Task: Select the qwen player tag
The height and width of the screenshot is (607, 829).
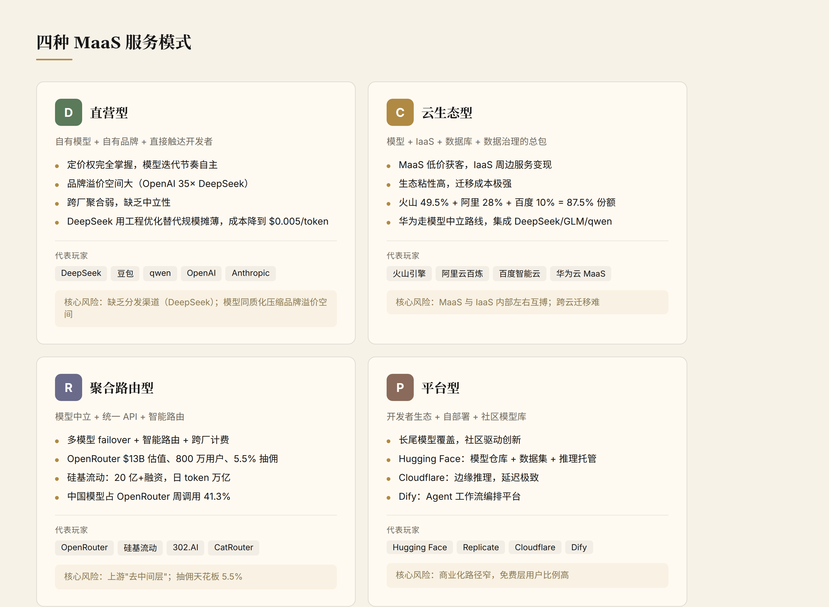Action: [160, 273]
